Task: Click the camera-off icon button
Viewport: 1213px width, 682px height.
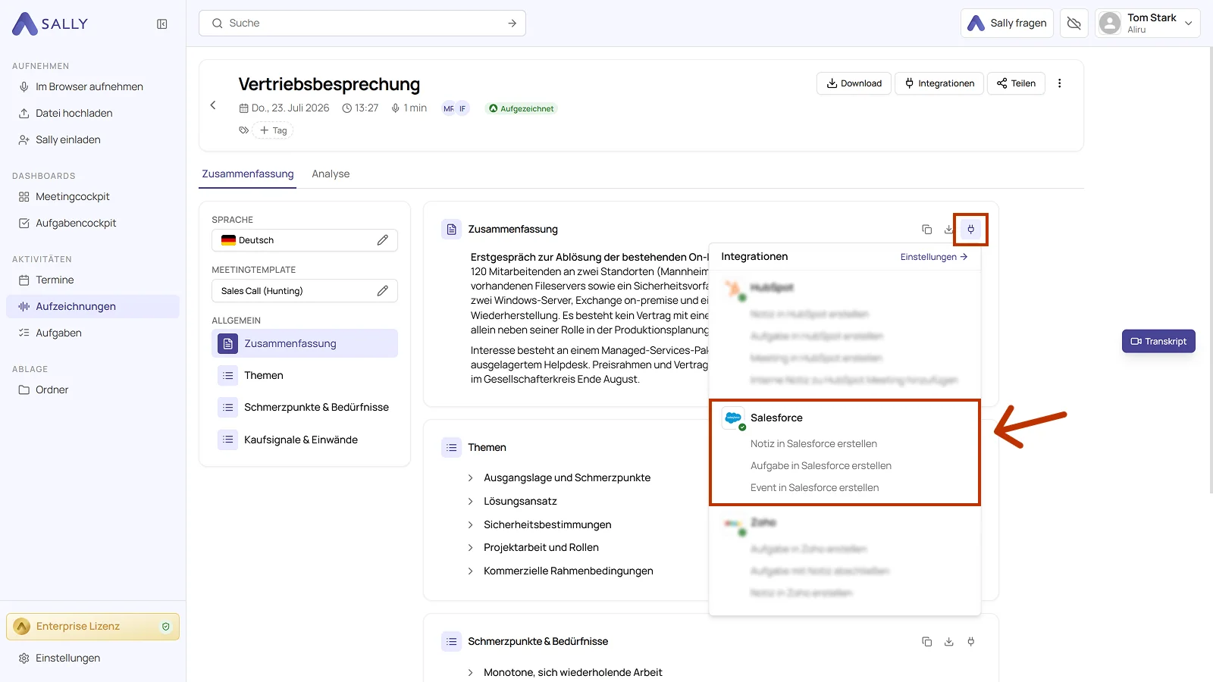Action: point(1074,23)
